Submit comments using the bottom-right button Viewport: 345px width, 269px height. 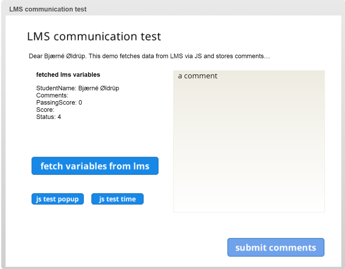click(x=276, y=247)
